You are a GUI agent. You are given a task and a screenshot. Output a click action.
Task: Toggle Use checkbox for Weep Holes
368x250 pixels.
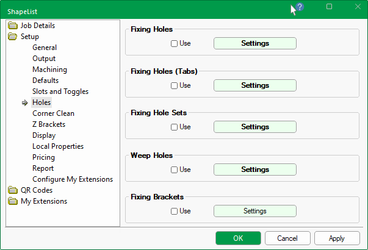coord(175,170)
